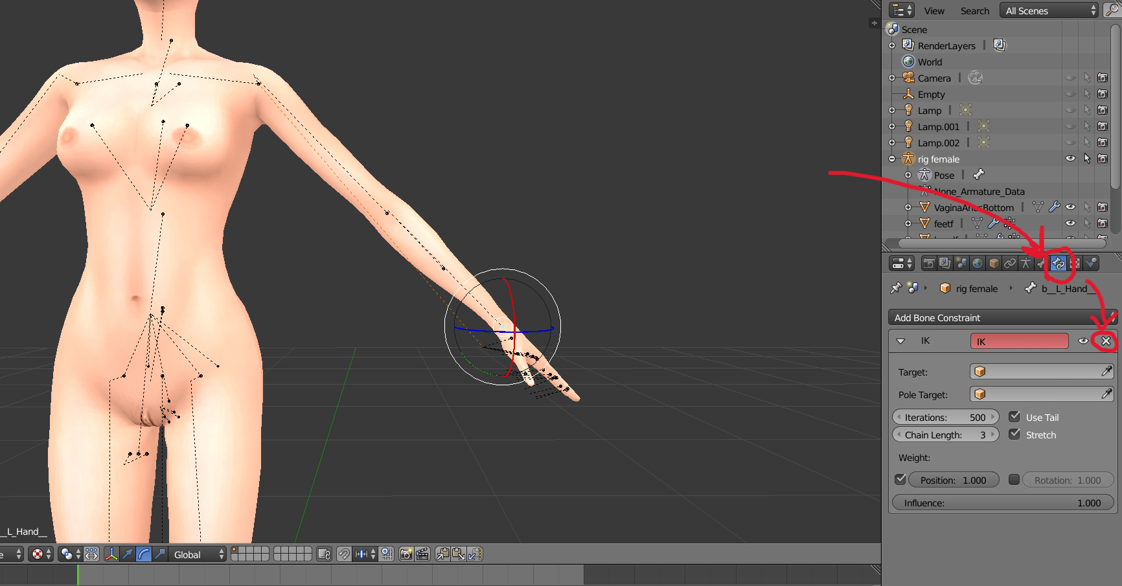This screenshot has width=1122, height=586.
Task: Open the World properties globe tab
Action: [978, 264]
